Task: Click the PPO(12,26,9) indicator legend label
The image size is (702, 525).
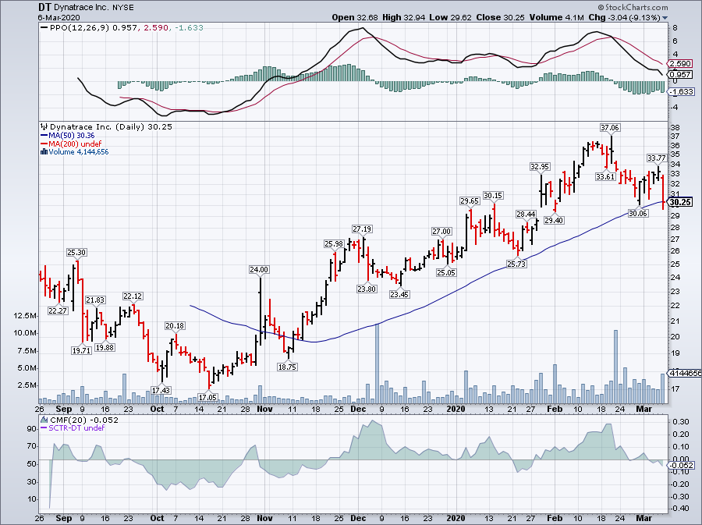Action: pos(80,28)
